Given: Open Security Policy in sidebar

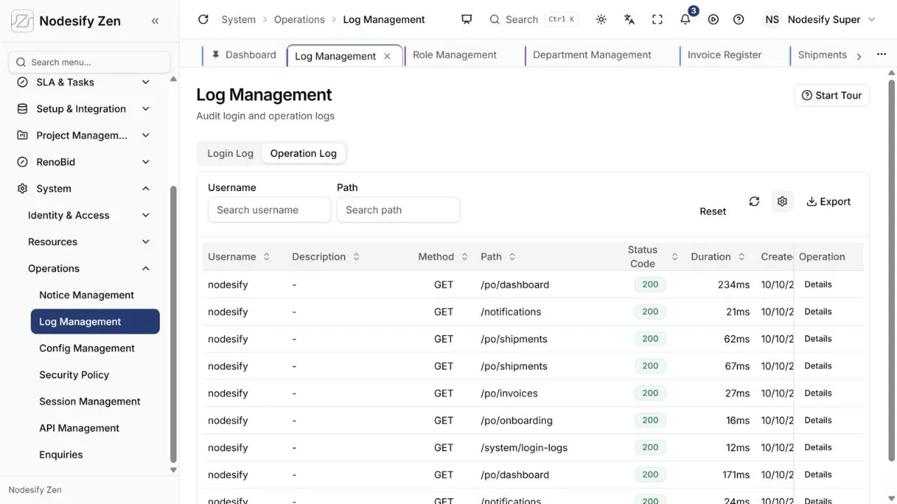Looking at the screenshot, I should coord(74,375).
